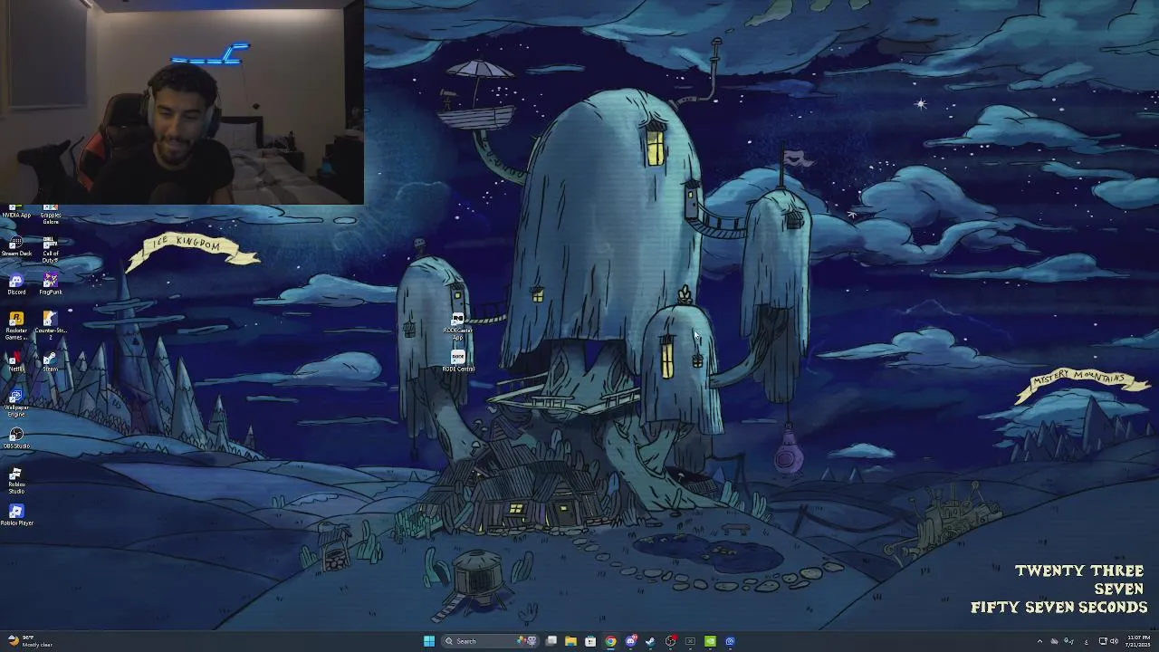
Task: Open Task View in the taskbar
Action: [551, 641]
